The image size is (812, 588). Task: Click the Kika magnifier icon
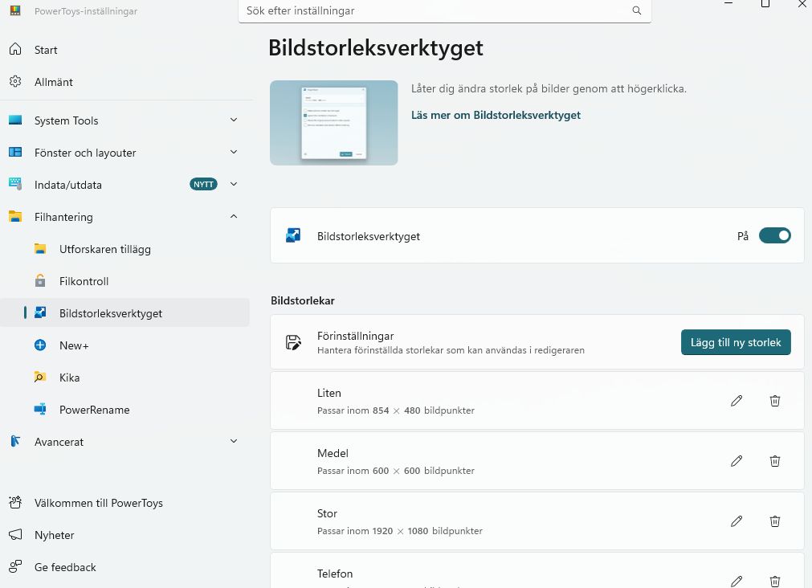pyautogui.click(x=40, y=378)
